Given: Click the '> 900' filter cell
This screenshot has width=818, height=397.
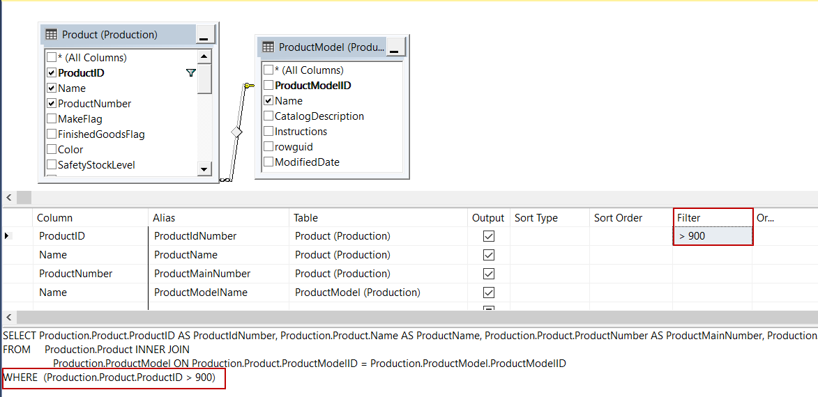Looking at the screenshot, I should point(712,236).
